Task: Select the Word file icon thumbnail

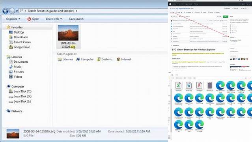Action: coord(189,85)
